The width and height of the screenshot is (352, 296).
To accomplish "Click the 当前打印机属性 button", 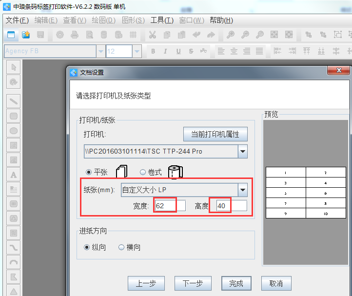I will tap(215, 134).
